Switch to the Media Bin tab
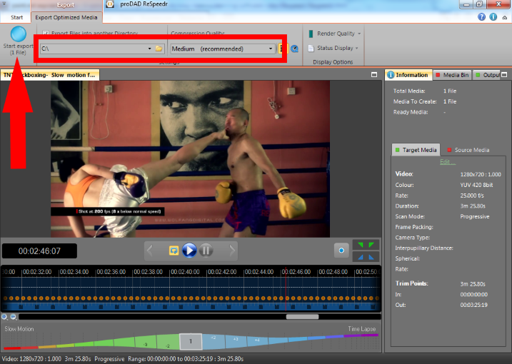512x364 pixels. coord(452,75)
